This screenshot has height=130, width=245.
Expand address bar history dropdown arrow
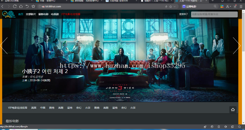(x=175, y=7)
